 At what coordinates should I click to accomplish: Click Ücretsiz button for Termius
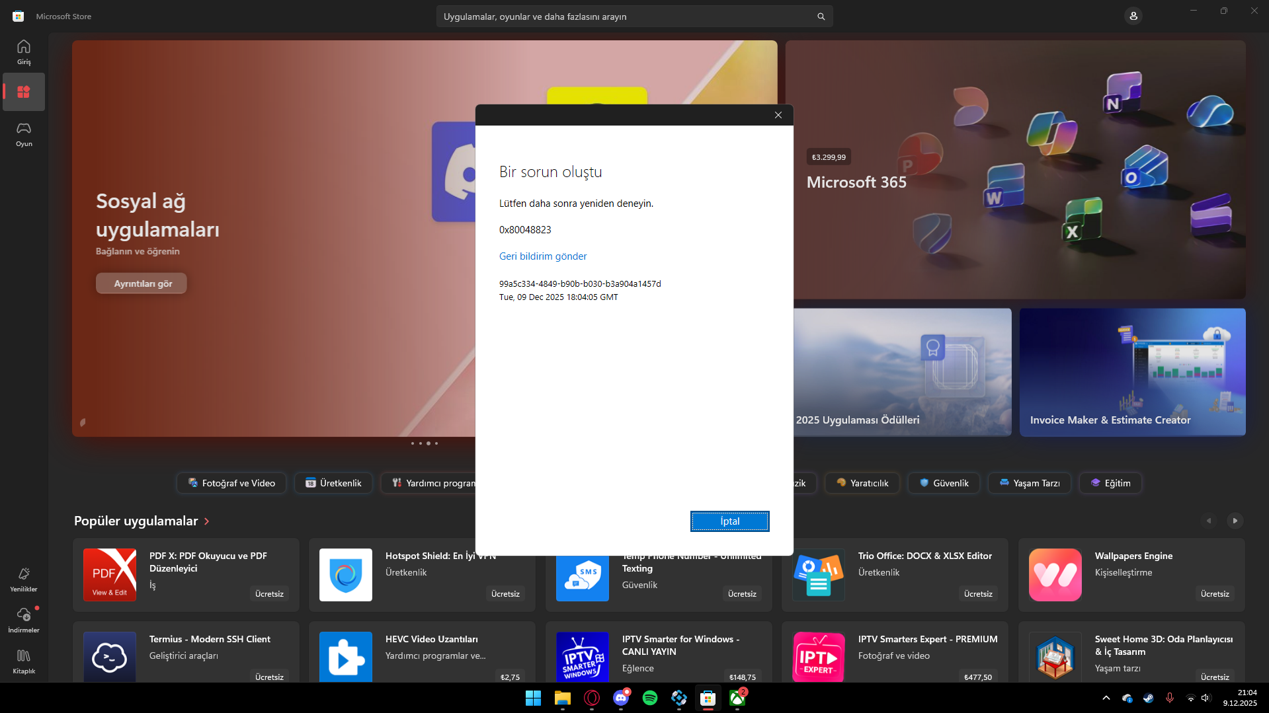tap(269, 677)
